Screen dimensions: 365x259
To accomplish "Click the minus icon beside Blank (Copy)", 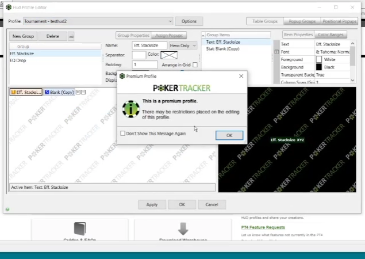I will pos(83,92).
